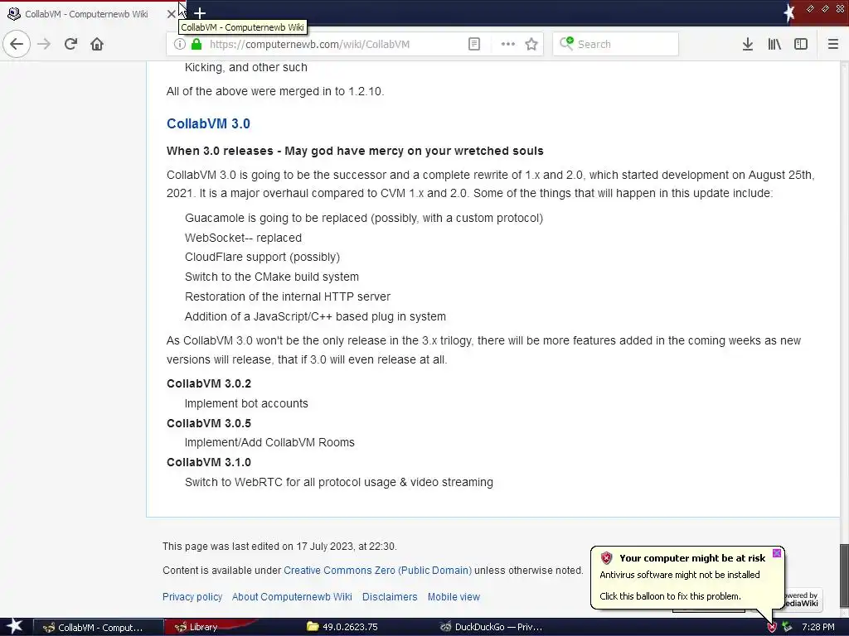
Task: Click the 'Your computer might be at risk' balloon
Action: [x=687, y=577]
